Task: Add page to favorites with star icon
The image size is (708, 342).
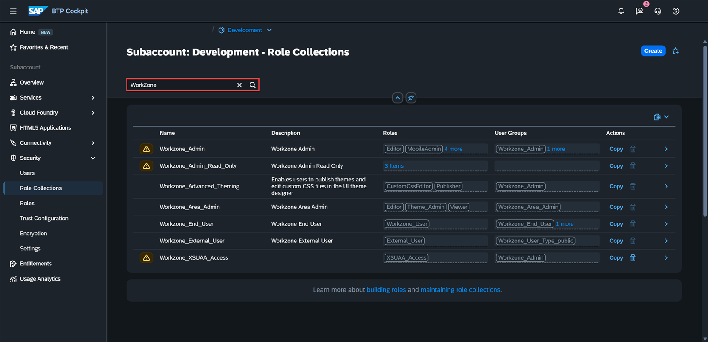Action: tap(676, 51)
